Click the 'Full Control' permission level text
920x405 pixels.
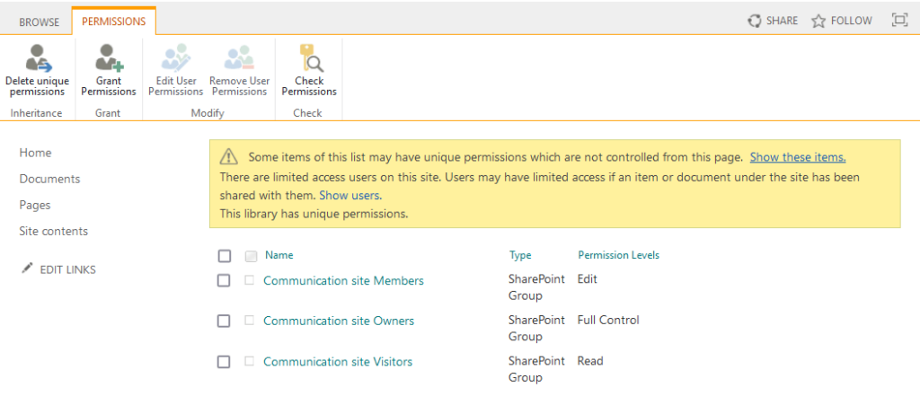pyautogui.click(x=608, y=320)
